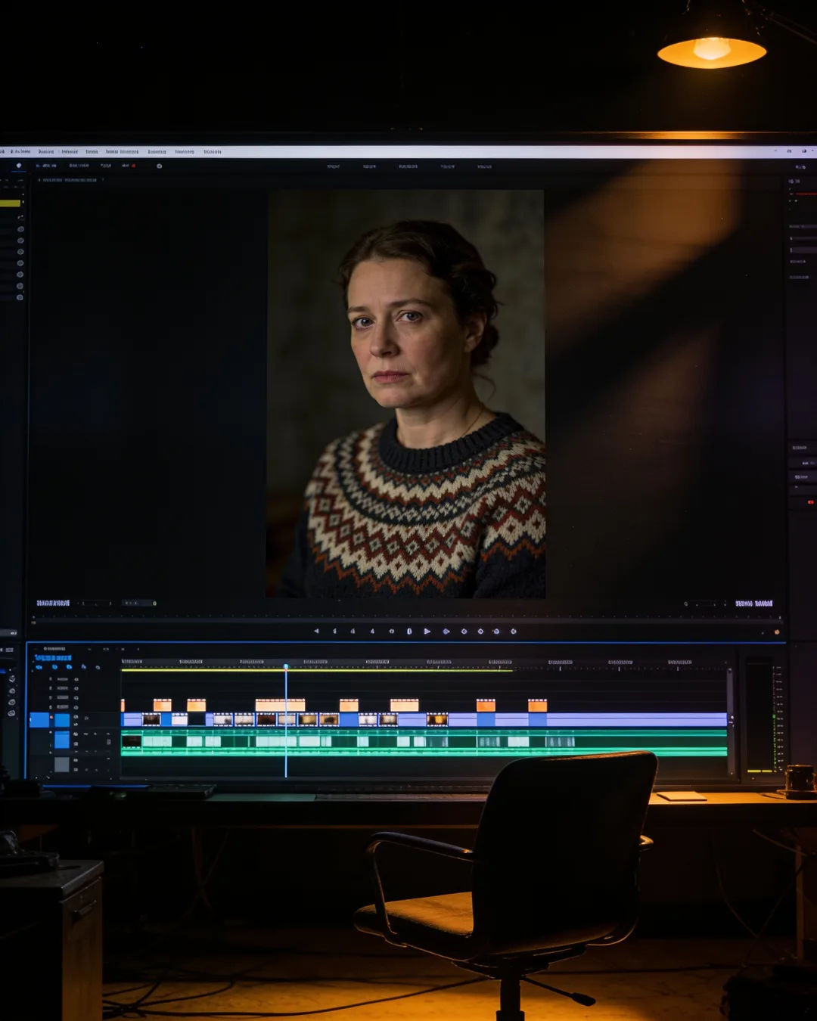This screenshot has width=817, height=1021.
Task: Click the blue highlighted source patch on the video track
Action: pyautogui.click(x=39, y=720)
